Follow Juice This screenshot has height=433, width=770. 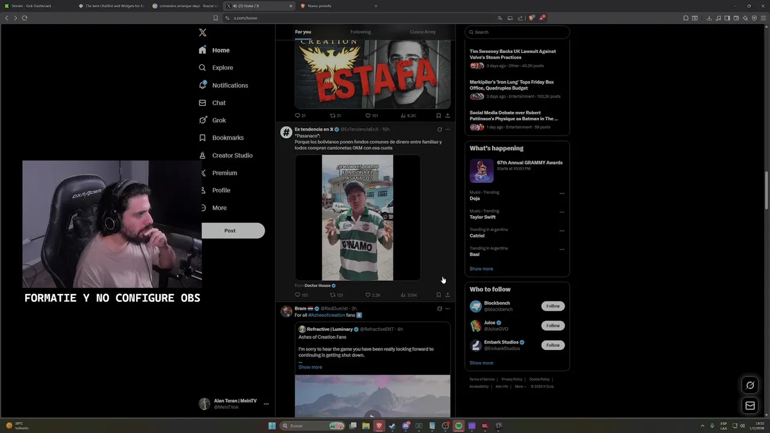click(553, 325)
